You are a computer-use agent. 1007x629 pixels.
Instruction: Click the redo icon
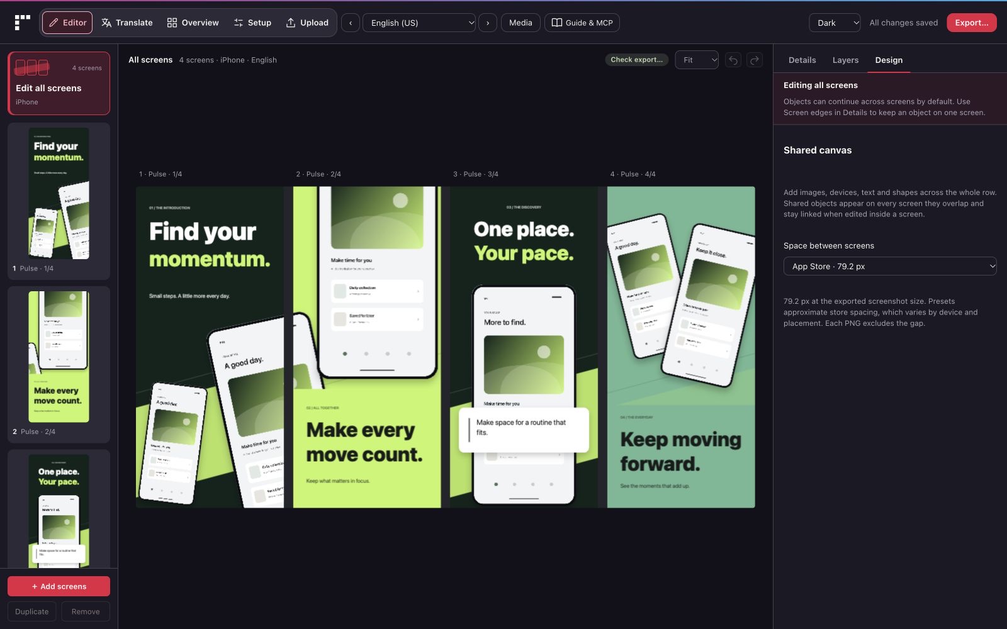(755, 60)
